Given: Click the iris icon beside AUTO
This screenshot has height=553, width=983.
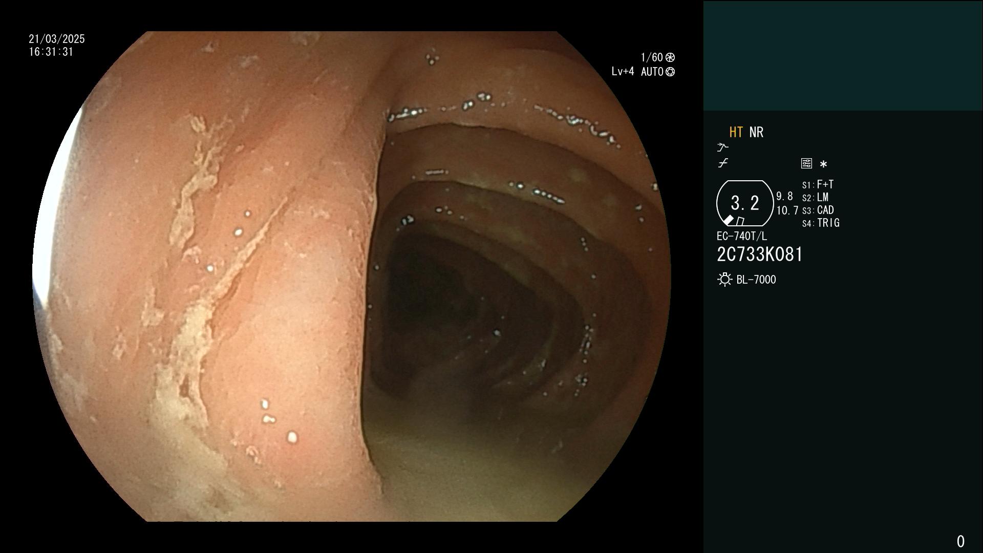Looking at the screenshot, I should [670, 72].
